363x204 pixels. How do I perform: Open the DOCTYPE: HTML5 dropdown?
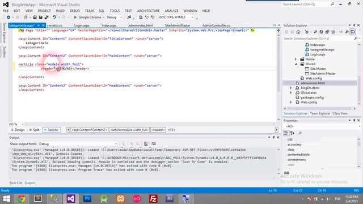(192, 18)
